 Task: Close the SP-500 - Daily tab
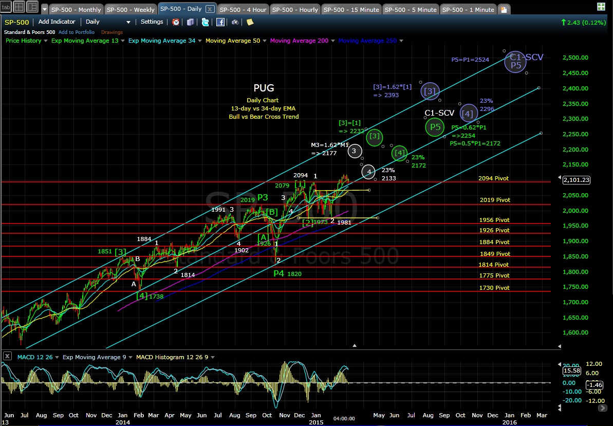tap(210, 9)
